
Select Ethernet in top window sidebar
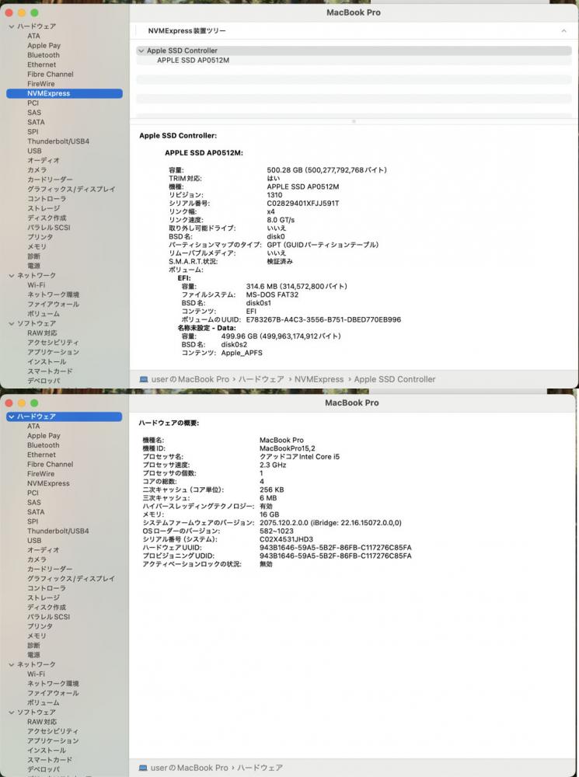42,64
